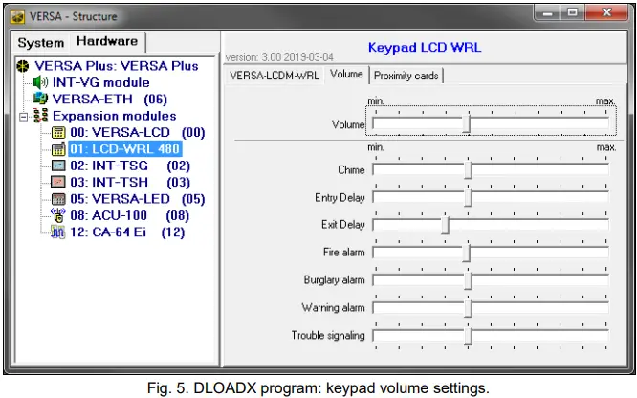Select VERSA Plus root tree item
The width and height of the screenshot is (637, 398).
(x=117, y=66)
